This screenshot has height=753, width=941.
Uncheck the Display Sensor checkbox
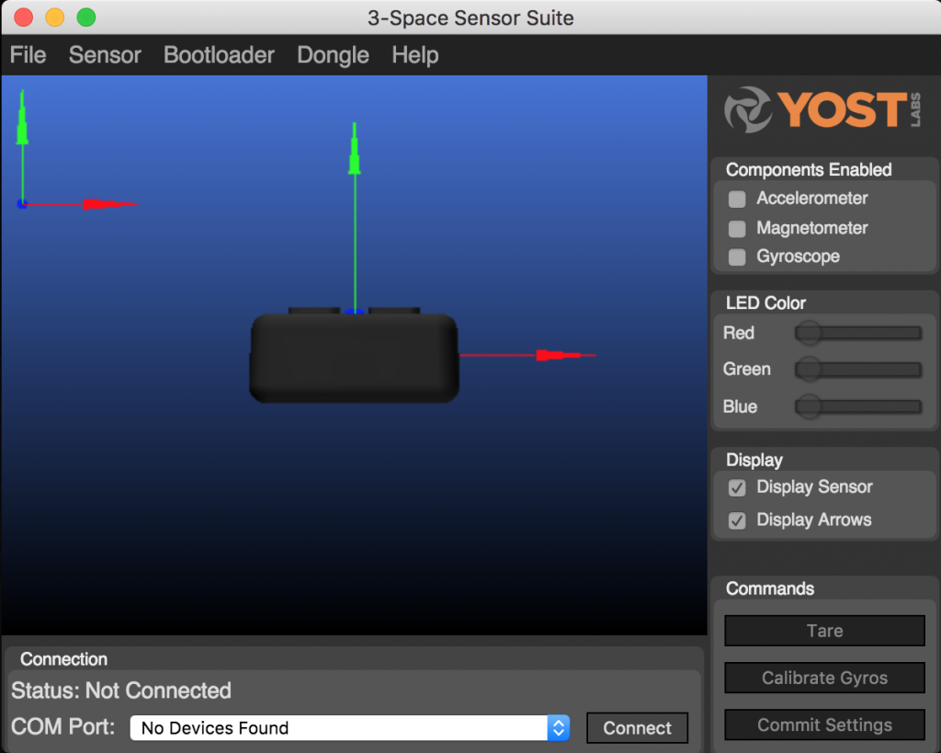(x=737, y=487)
